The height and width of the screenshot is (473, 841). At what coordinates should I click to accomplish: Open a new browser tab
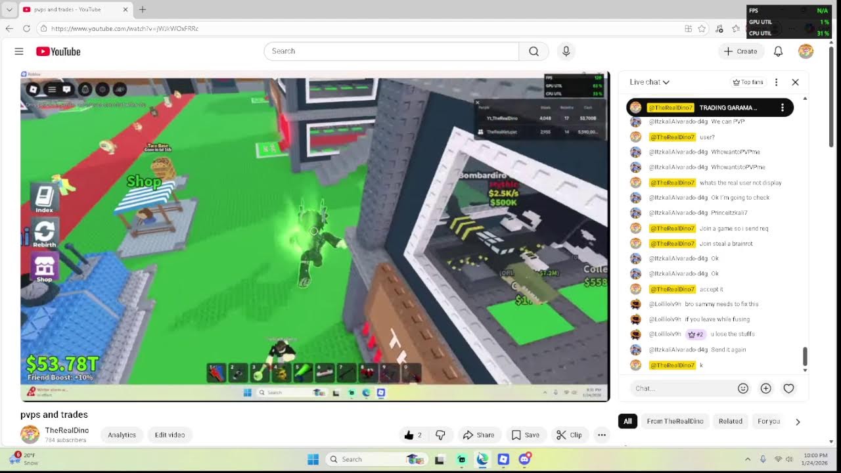(x=143, y=9)
